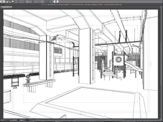This screenshot has height=122, width=163.
Task: Create a new document
Action: (7, 2)
